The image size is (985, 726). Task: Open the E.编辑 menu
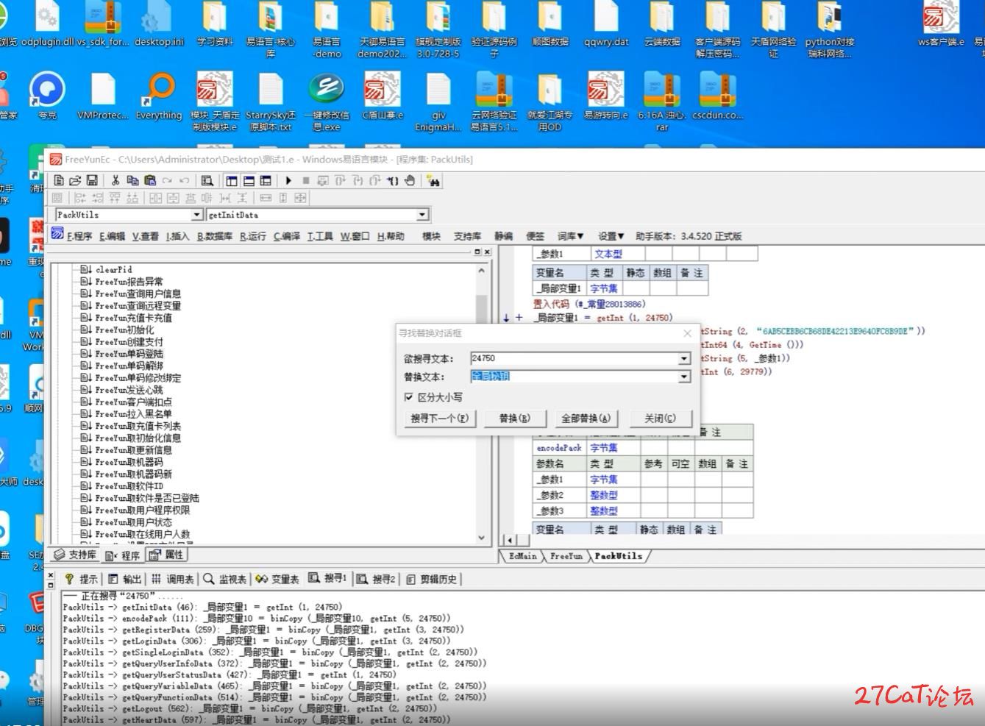tap(112, 236)
